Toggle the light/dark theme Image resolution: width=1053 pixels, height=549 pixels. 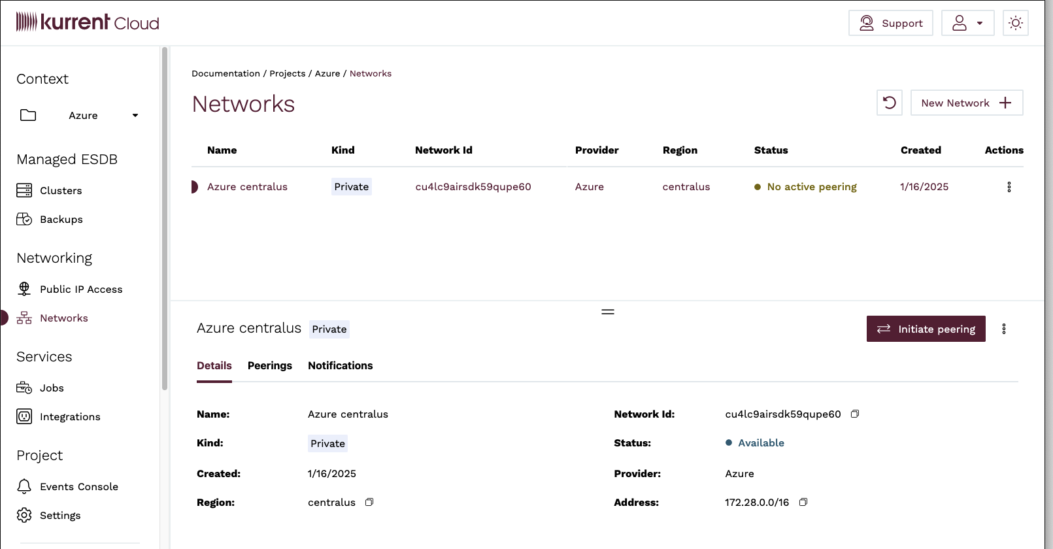pyautogui.click(x=1015, y=23)
